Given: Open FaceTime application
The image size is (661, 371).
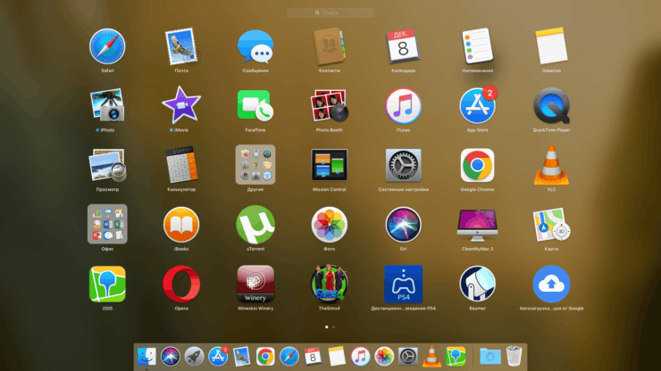Looking at the screenshot, I should tap(255, 105).
